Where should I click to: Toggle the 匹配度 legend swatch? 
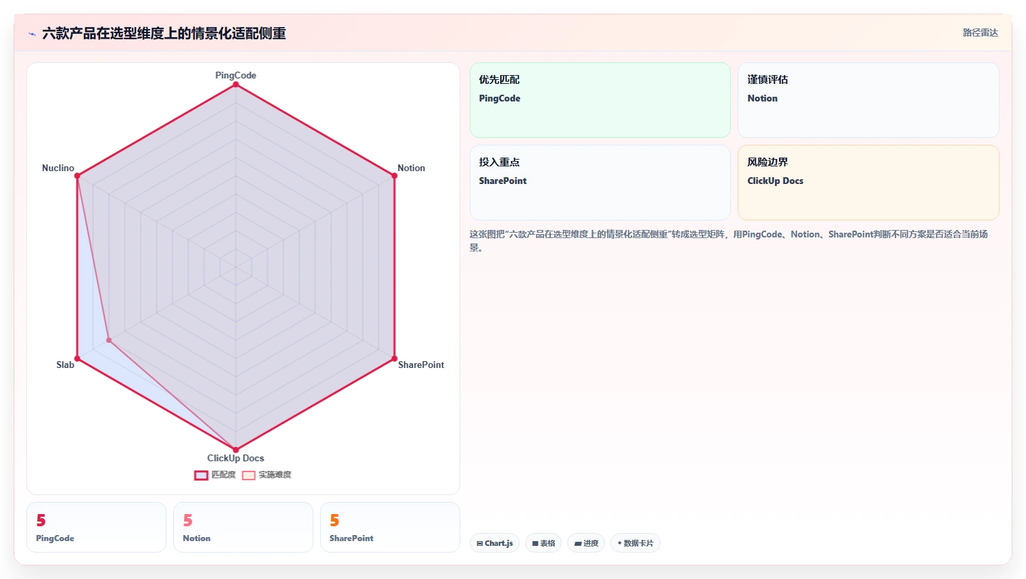click(x=201, y=475)
